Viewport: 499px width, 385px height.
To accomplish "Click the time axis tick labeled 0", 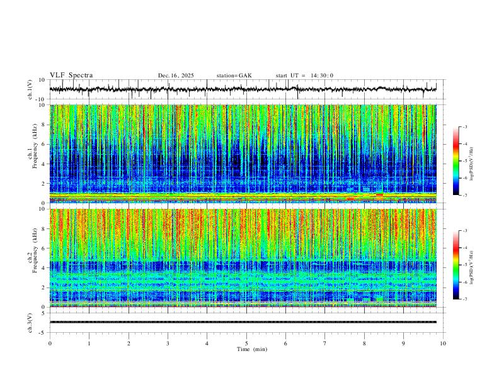I will (50, 343).
